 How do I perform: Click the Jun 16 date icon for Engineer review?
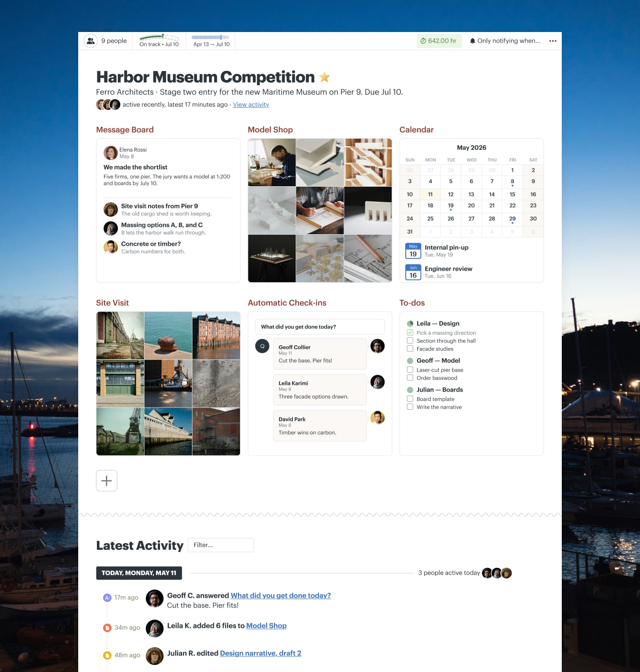pyautogui.click(x=413, y=272)
